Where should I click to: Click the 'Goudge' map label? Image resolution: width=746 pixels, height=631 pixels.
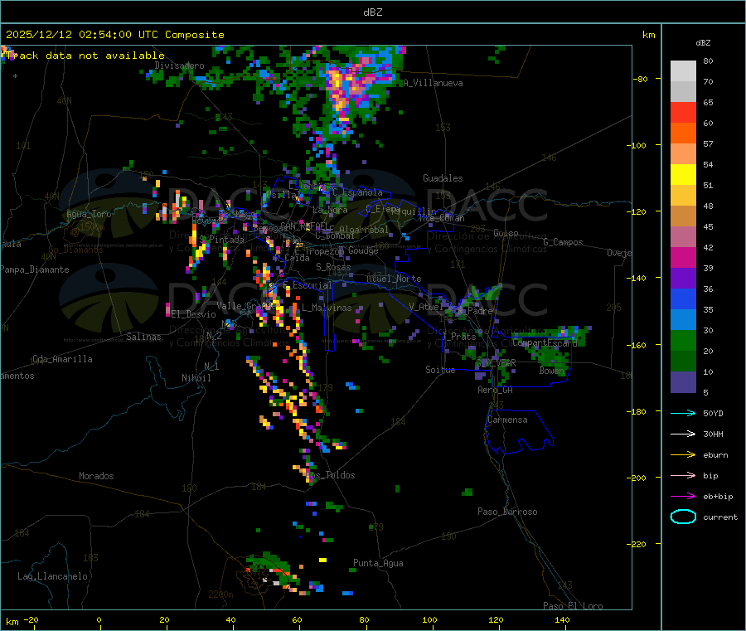point(363,250)
